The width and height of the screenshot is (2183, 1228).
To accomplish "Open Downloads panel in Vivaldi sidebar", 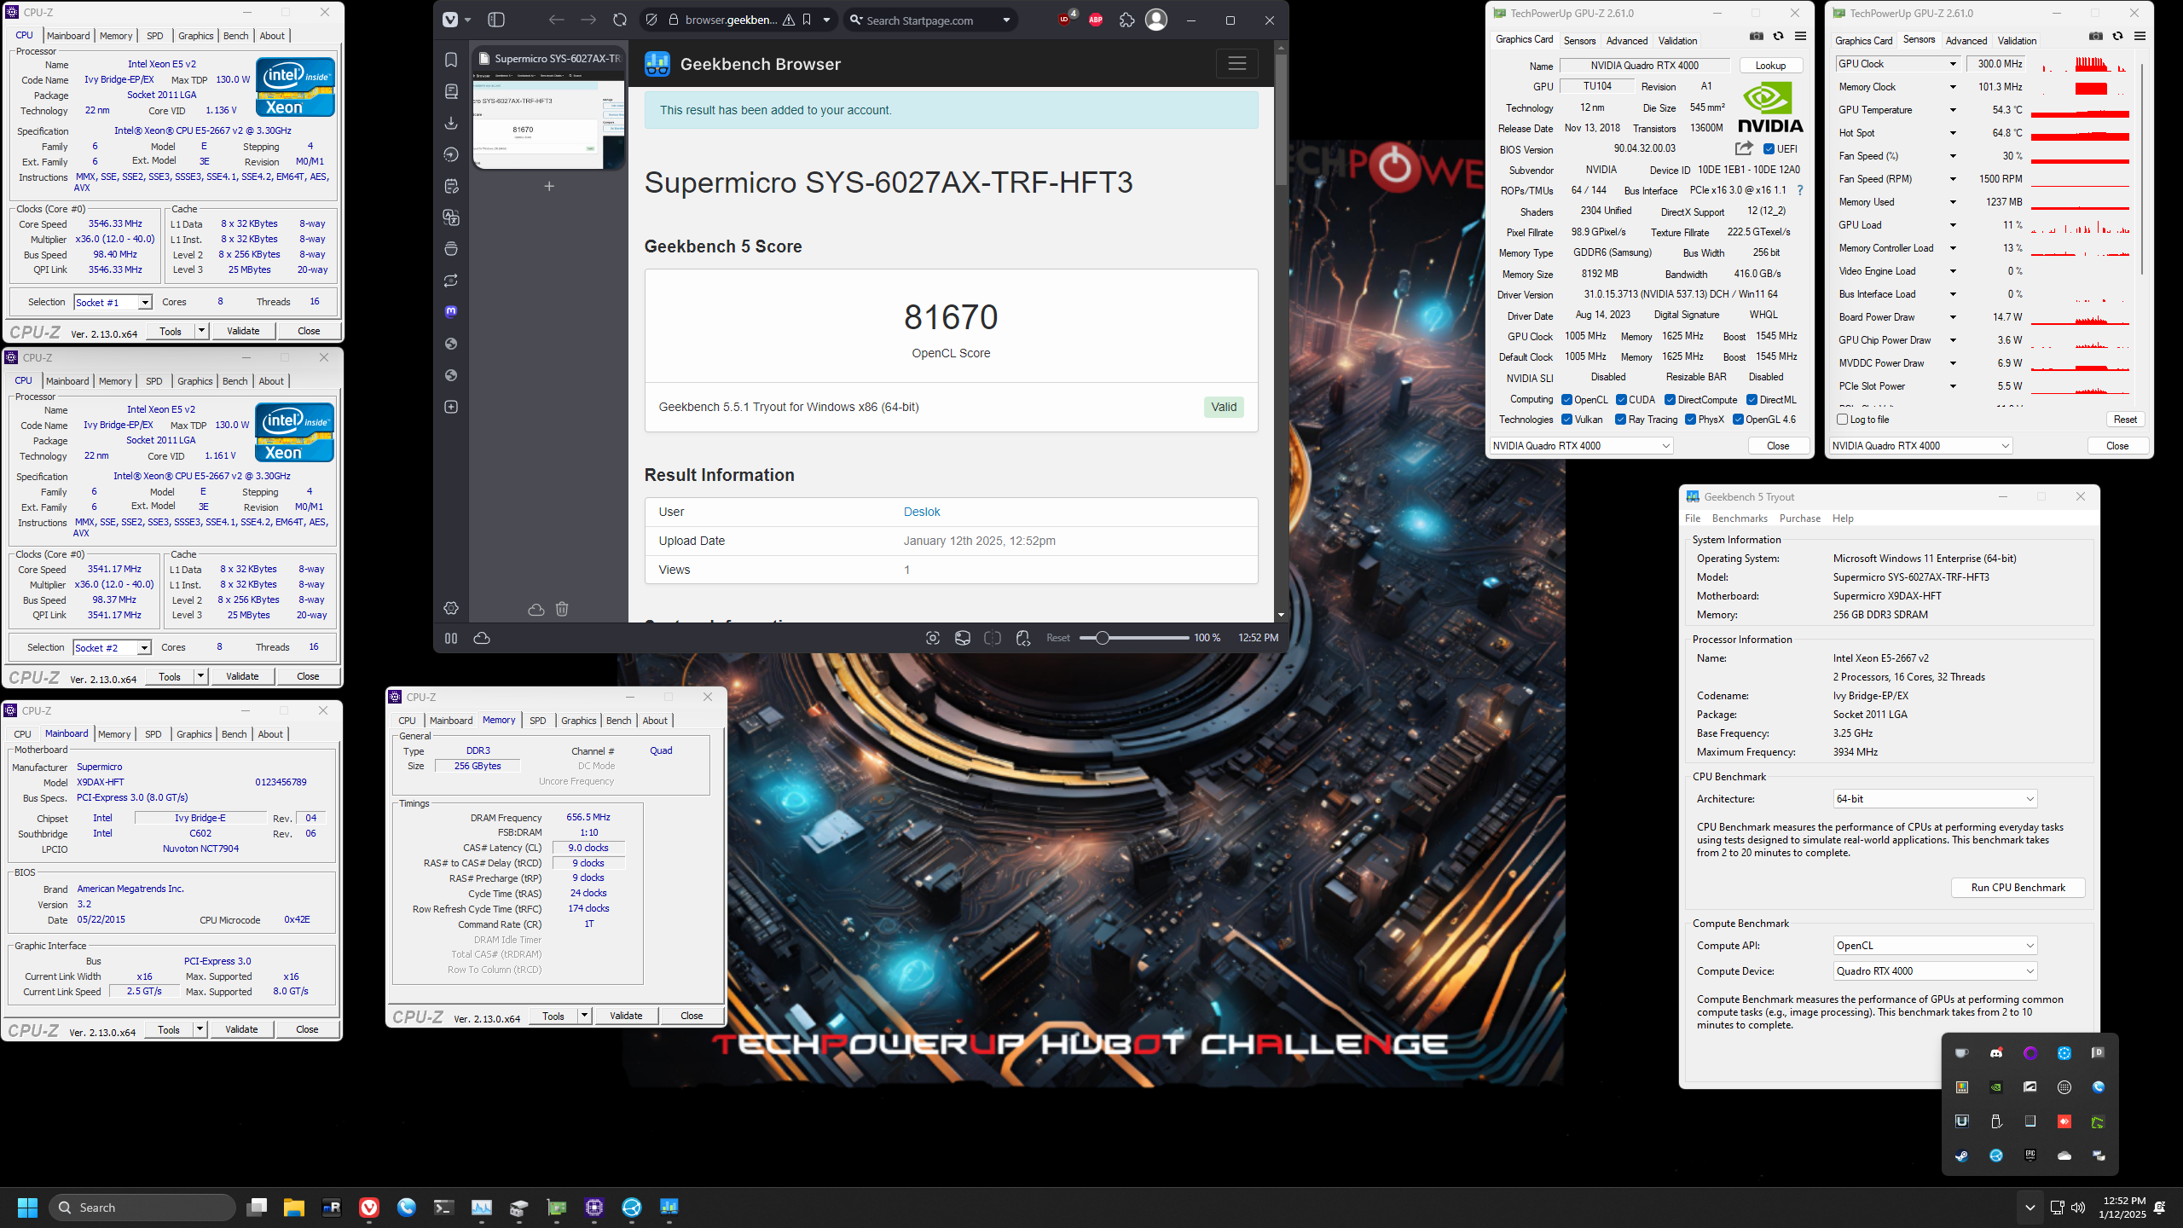I will tap(451, 123).
